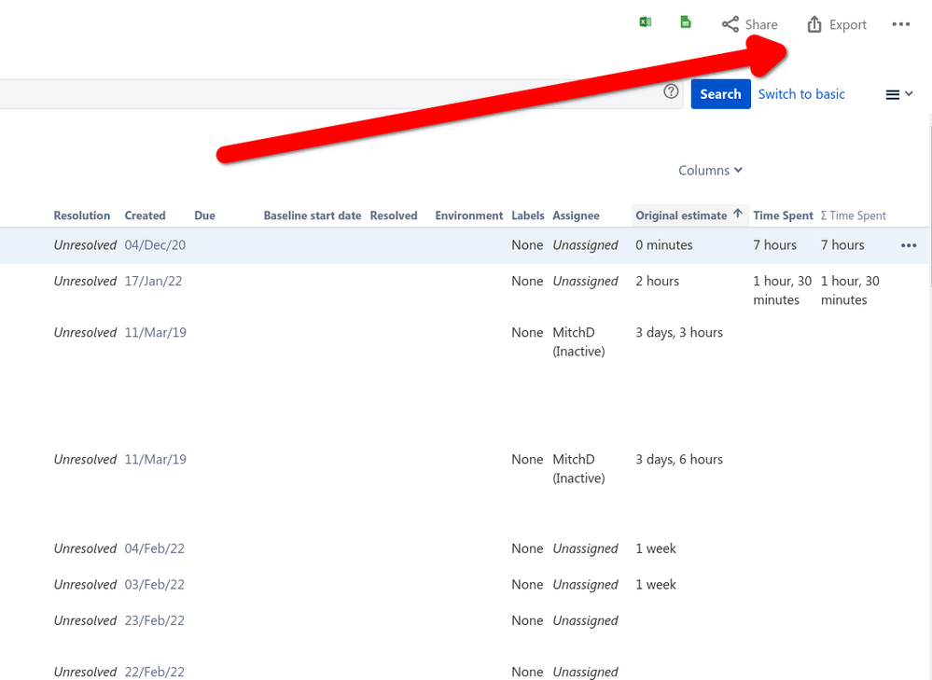Export search results to Excel

point(645,21)
